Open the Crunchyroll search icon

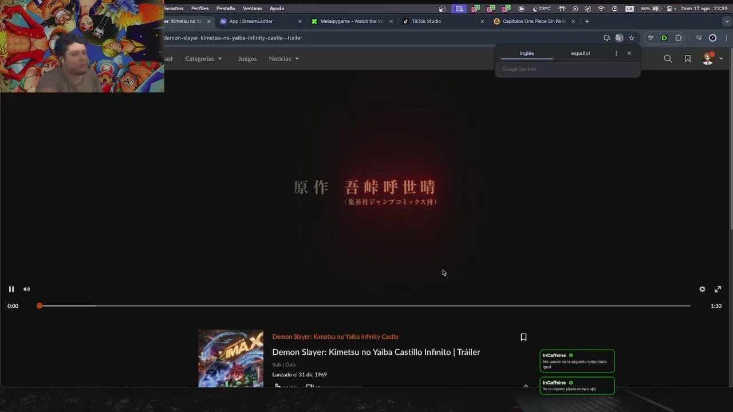click(x=668, y=58)
